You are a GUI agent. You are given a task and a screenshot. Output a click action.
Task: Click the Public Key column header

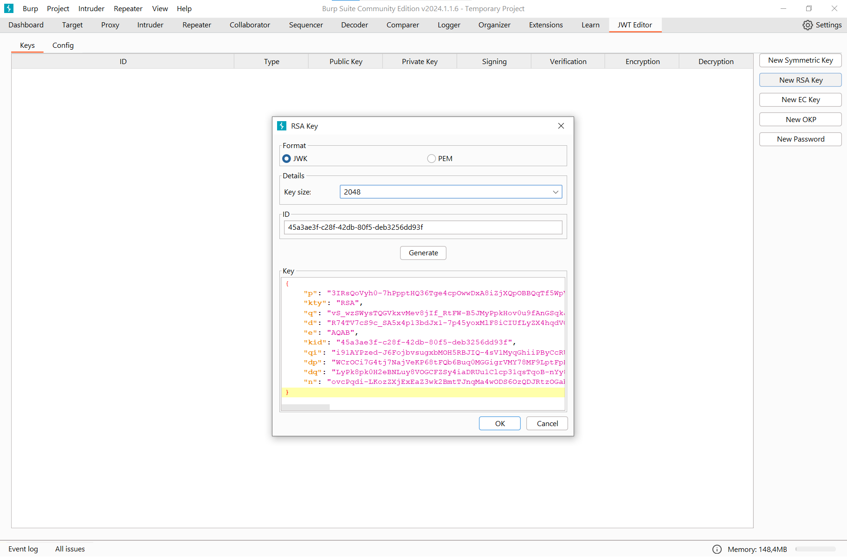pyautogui.click(x=346, y=61)
